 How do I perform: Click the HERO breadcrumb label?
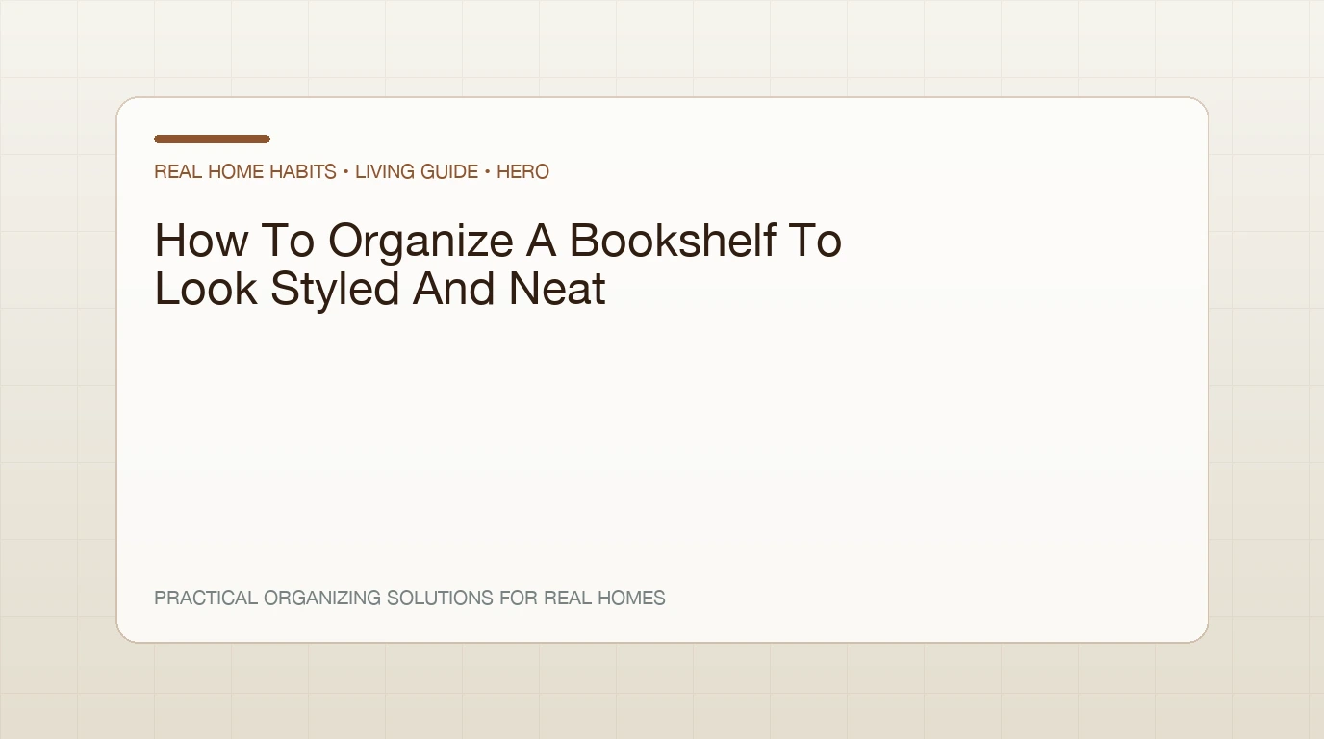[x=522, y=171]
